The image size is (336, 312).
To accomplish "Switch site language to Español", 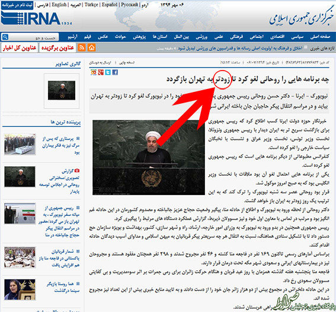I will pos(110,5).
